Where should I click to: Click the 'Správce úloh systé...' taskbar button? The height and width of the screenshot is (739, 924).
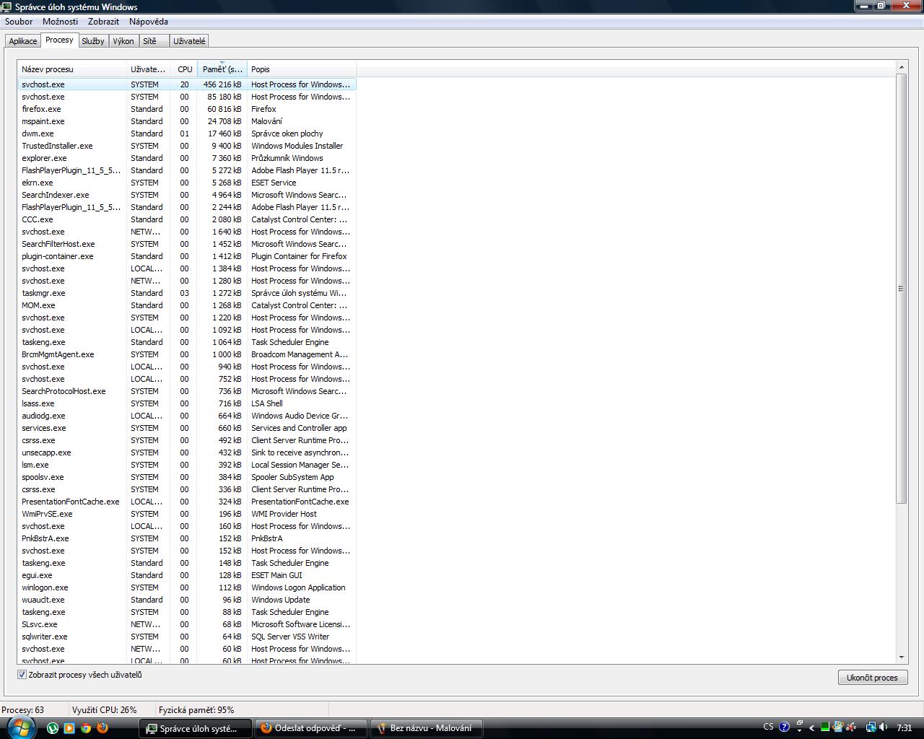pos(195,728)
